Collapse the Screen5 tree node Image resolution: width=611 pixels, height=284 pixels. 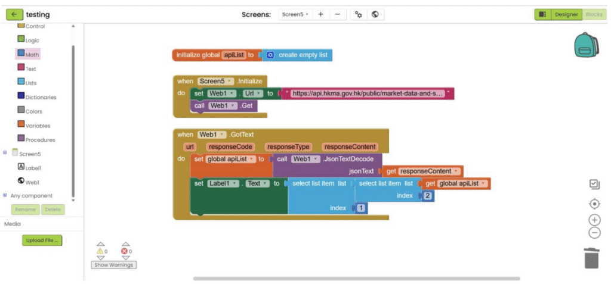pyautogui.click(x=5, y=152)
